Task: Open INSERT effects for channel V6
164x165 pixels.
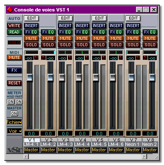Action: point(116,26)
